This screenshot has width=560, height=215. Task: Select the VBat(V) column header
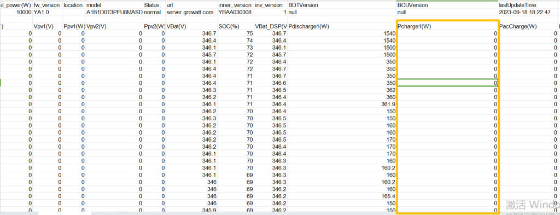tap(191, 26)
